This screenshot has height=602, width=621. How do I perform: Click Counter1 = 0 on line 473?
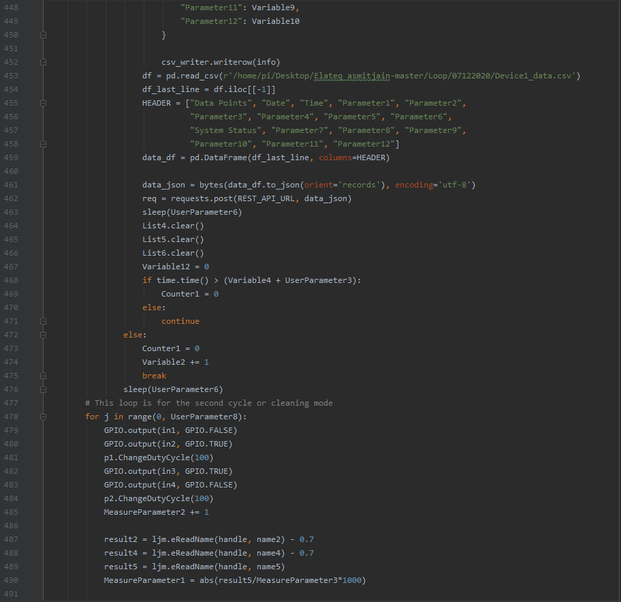171,348
